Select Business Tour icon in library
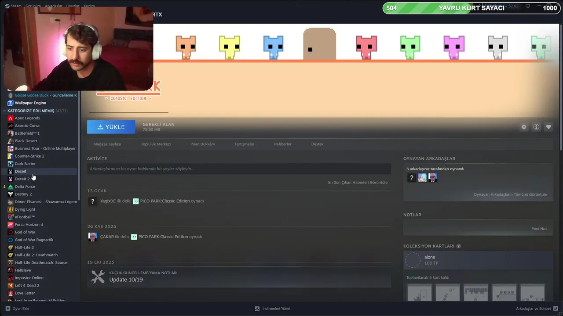 click(x=11, y=148)
